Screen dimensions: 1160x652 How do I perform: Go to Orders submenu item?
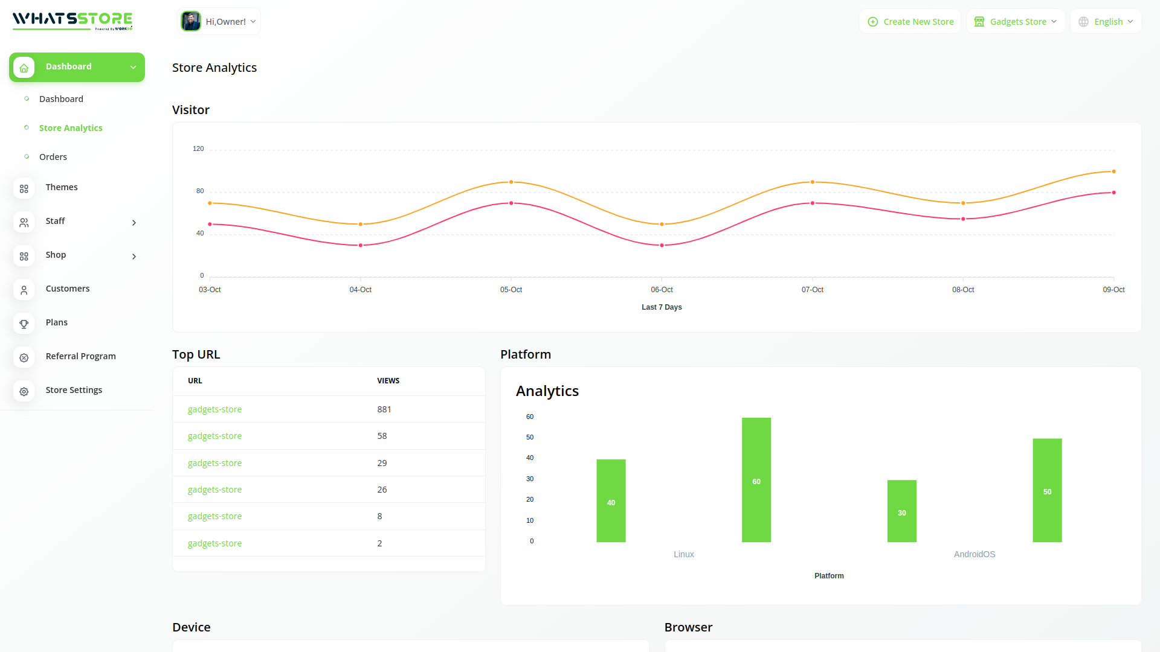[x=53, y=157]
